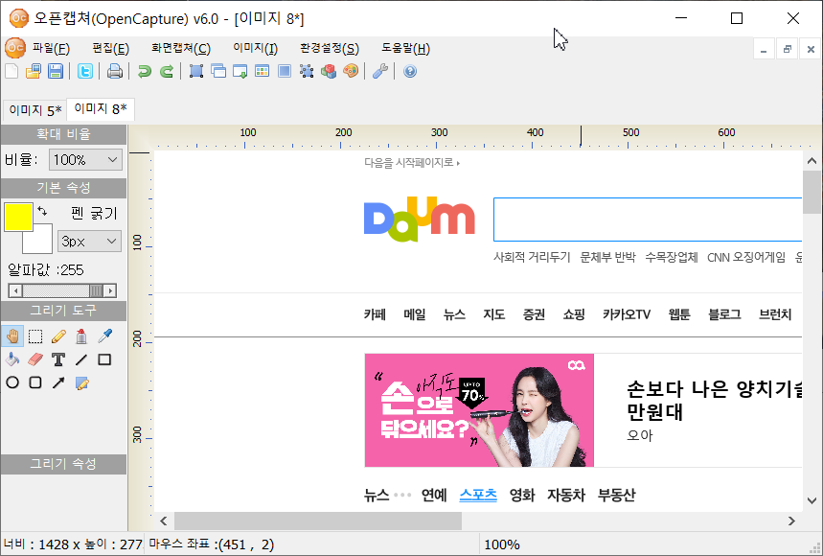This screenshot has height=556, width=823.
Task: Select the dashed rectangle selection tool
Action: [35, 336]
